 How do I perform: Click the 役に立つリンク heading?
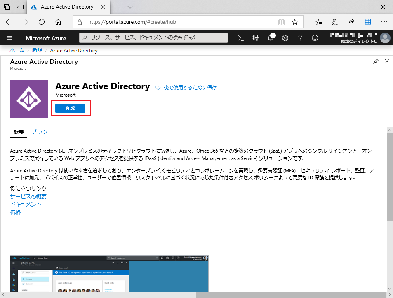click(28, 189)
